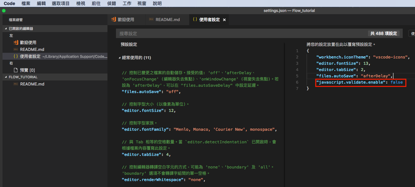Open the 偵錯 menu
Image resolution: width=415 pixels, height=187 pixels.
point(112,3)
